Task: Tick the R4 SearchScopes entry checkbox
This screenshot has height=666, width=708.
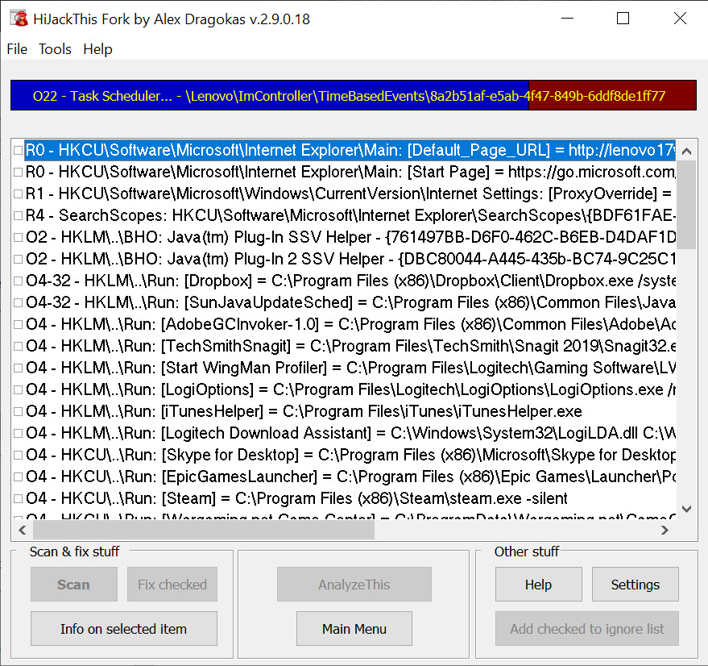Action: point(18,215)
